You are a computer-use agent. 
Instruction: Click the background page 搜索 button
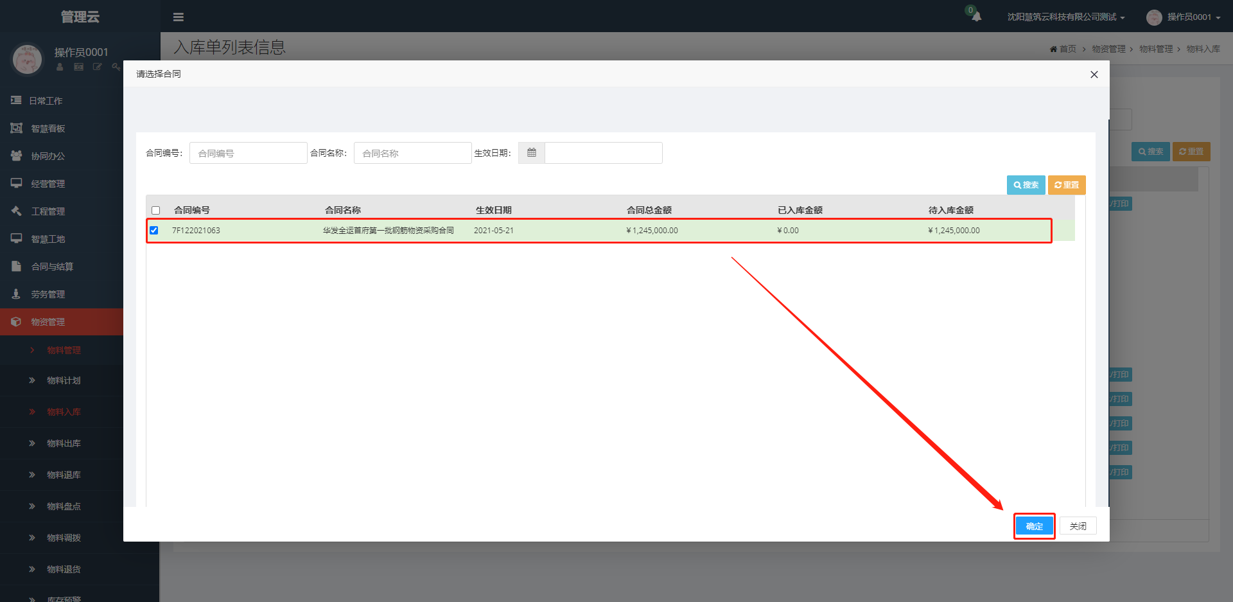pyautogui.click(x=1151, y=152)
